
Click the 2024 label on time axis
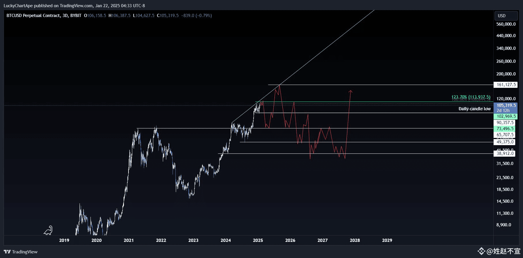(226, 240)
